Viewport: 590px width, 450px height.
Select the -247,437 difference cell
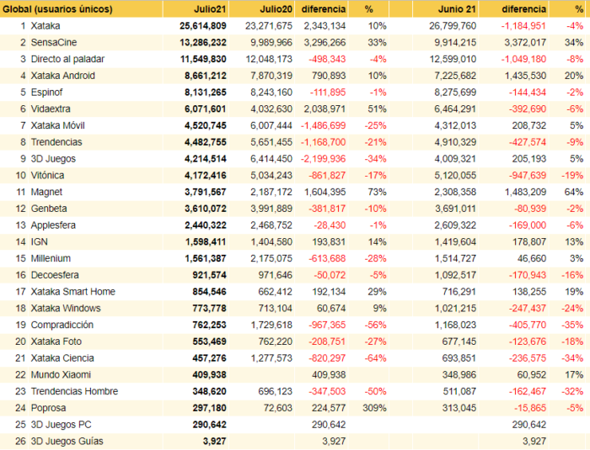(528, 309)
